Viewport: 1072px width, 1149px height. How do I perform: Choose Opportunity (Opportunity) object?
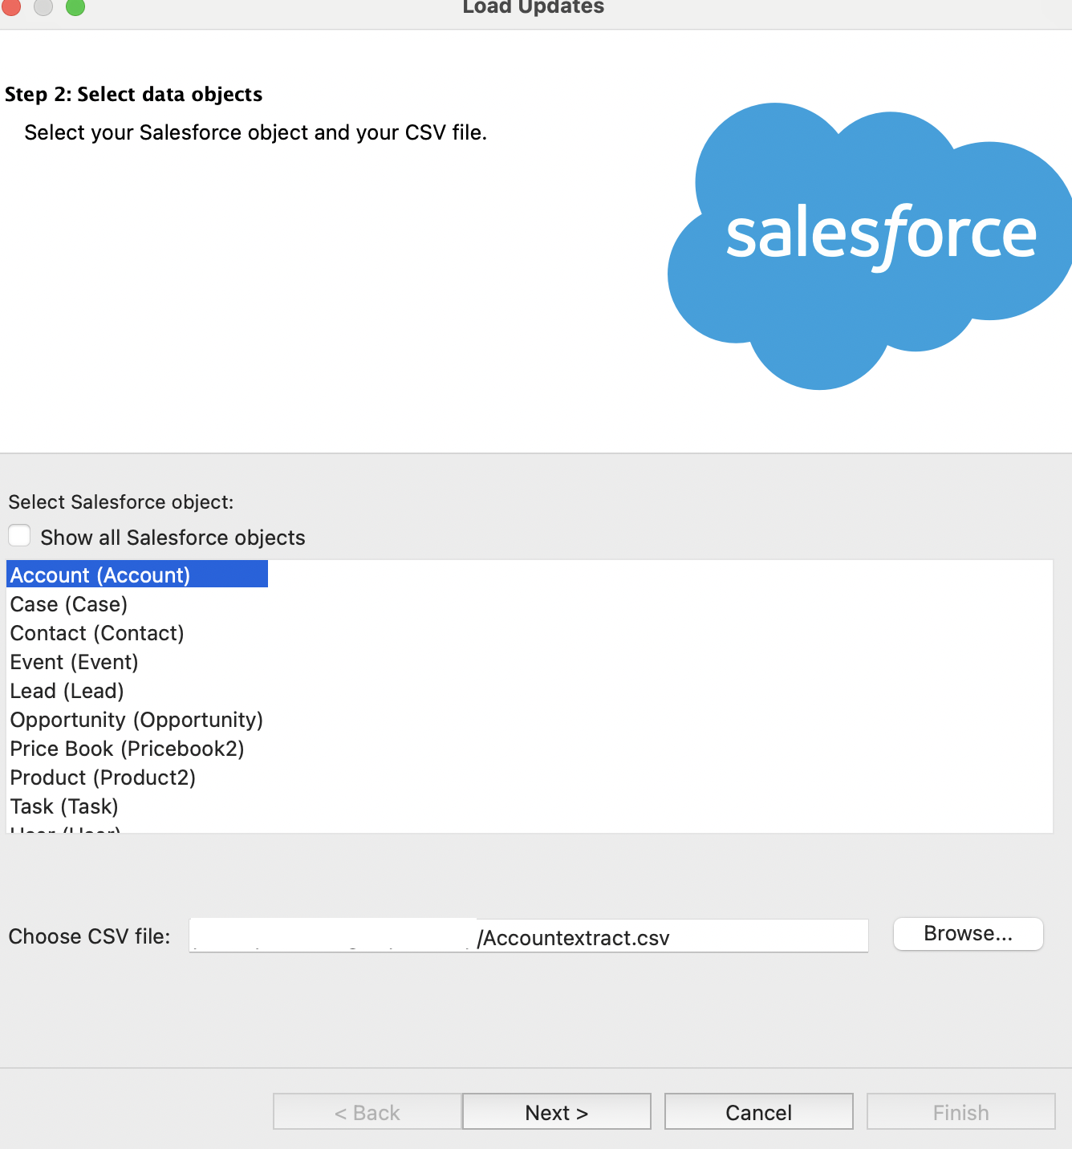[136, 719]
